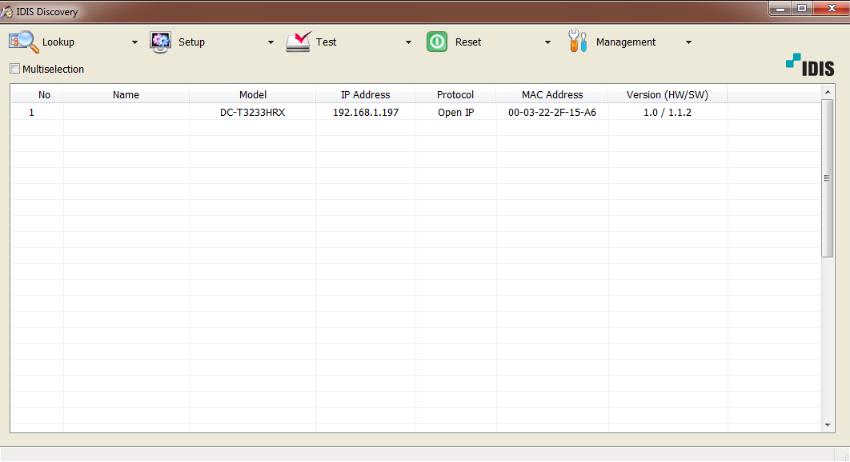Select row number 1 cell

pyautogui.click(x=31, y=112)
